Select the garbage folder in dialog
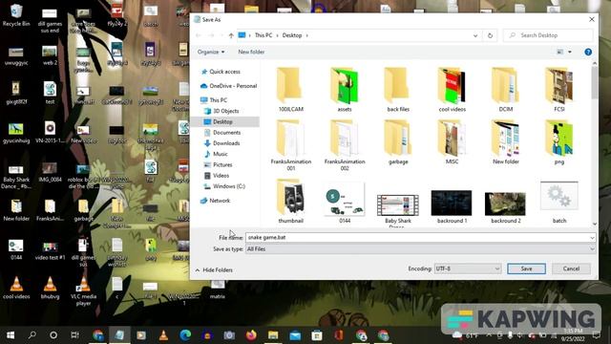611x344 pixels. (398, 142)
